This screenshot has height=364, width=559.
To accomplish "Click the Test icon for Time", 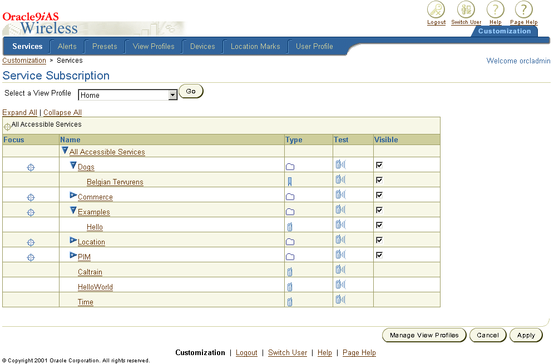I will click(340, 299).
